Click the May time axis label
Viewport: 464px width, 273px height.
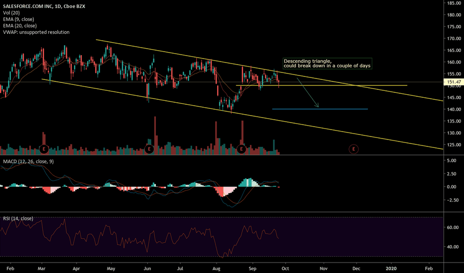point(111,269)
